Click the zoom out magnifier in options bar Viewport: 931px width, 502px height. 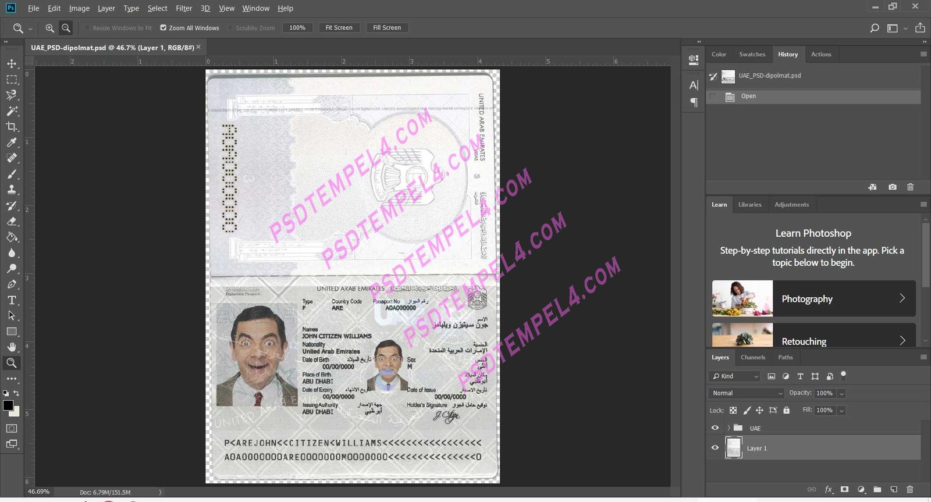tap(66, 28)
